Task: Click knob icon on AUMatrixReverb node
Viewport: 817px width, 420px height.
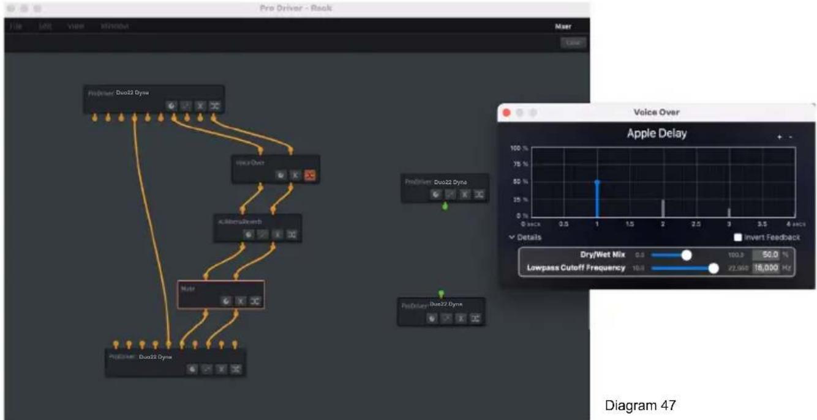Action: (248, 234)
